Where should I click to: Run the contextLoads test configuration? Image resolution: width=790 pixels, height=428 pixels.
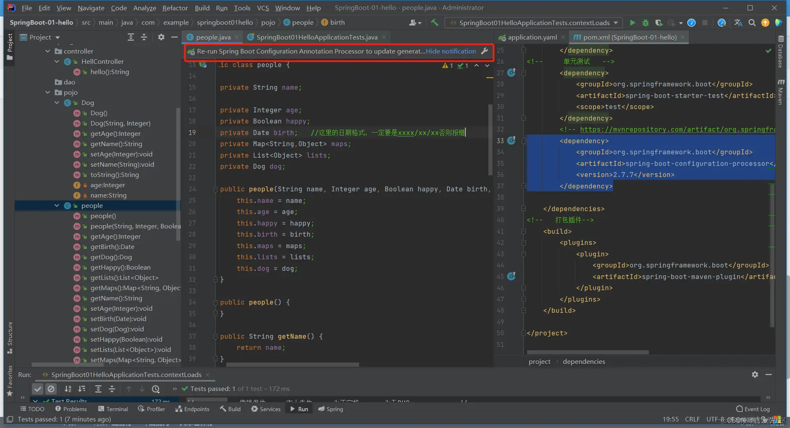(632, 23)
